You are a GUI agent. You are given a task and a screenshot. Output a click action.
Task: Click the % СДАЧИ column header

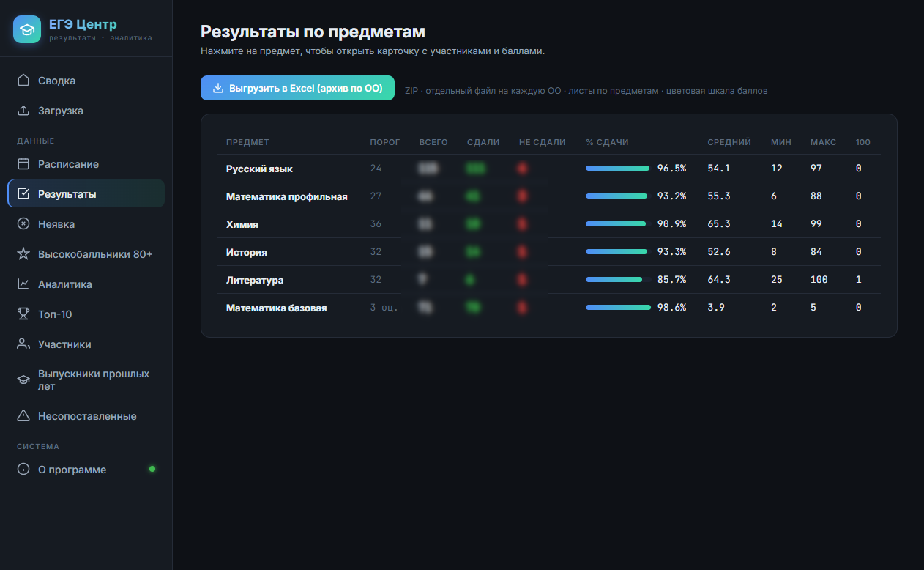click(607, 142)
